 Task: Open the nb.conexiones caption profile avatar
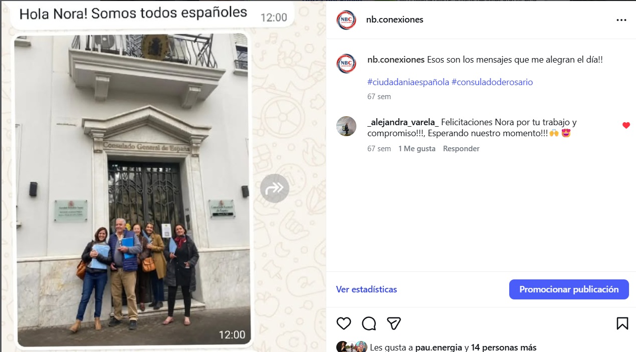346,64
